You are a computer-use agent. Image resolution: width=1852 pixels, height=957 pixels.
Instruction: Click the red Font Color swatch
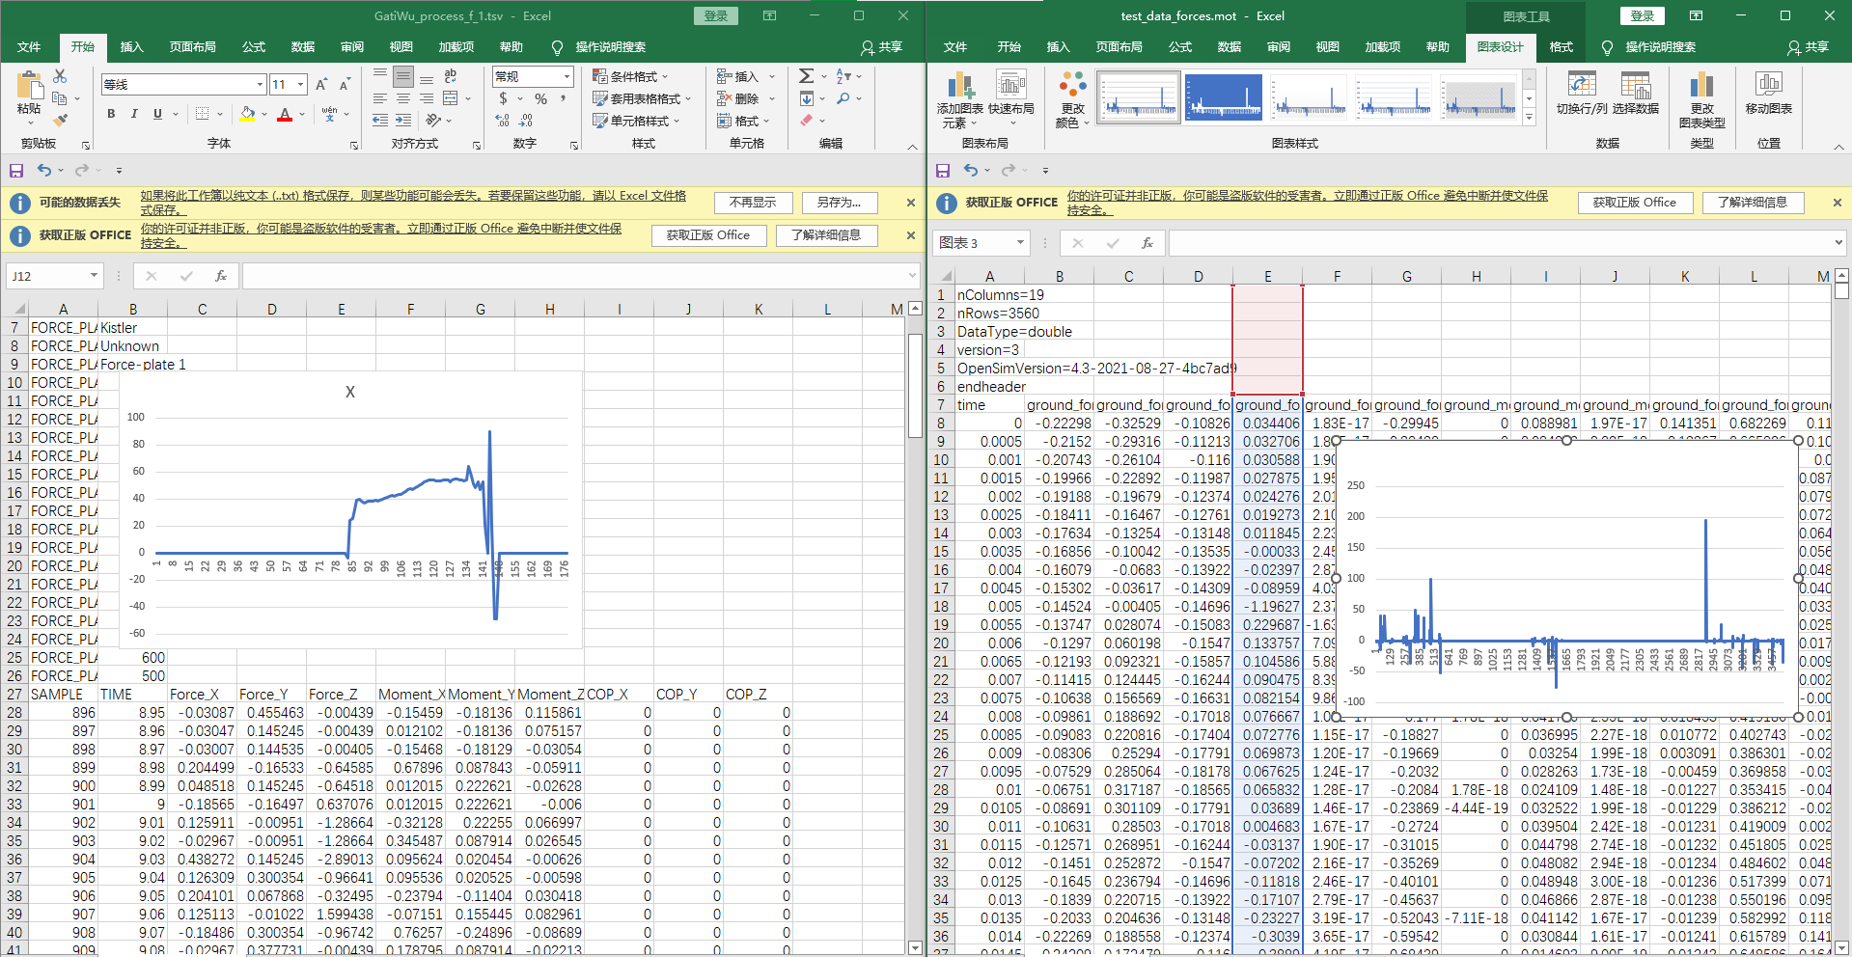click(x=285, y=114)
